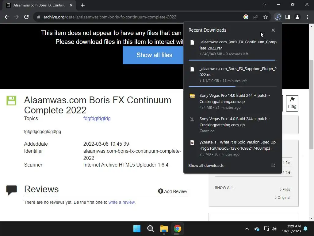
Task: Open network status tray icon
Action: 266,229
